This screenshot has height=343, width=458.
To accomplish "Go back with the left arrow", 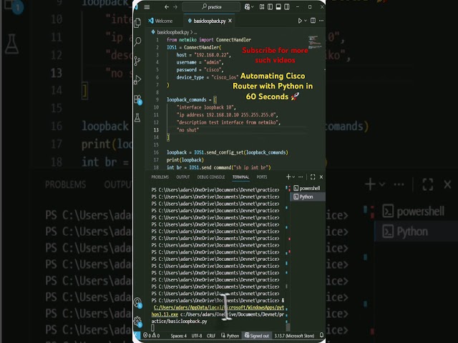I will (167, 7).
